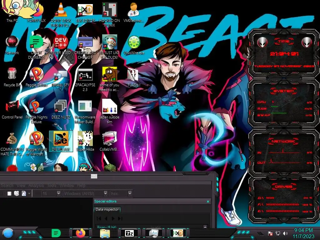
Task: Open 7-Zip from the taskbar
Action: (129, 233)
